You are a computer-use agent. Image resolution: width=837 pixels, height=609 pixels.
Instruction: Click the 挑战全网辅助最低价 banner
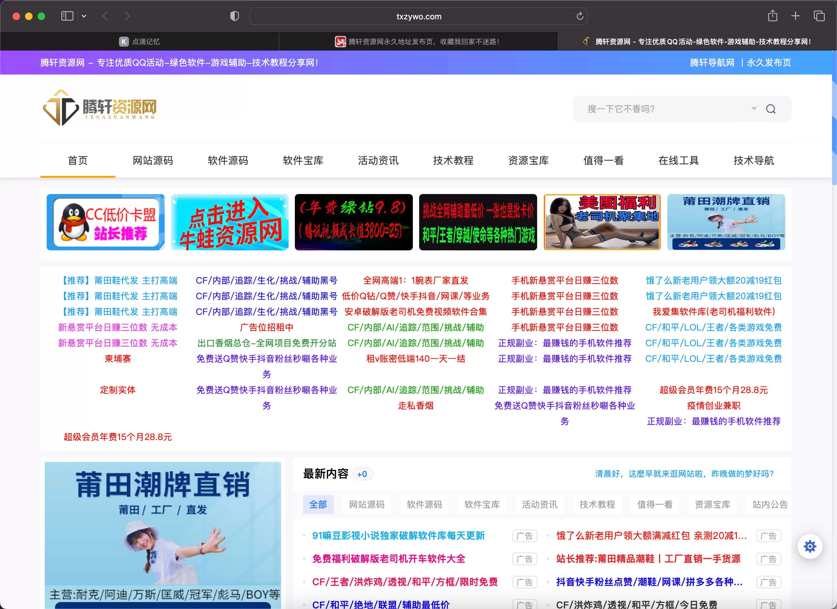(478, 222)
